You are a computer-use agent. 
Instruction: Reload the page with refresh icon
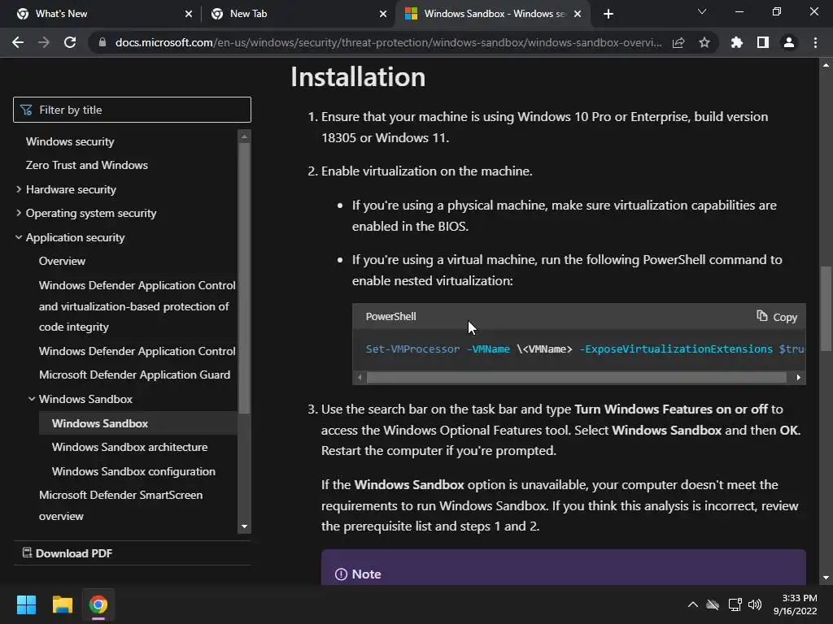[70, 42]
